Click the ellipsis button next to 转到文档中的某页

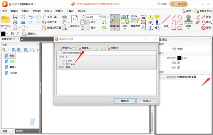[x=210, y=77]
